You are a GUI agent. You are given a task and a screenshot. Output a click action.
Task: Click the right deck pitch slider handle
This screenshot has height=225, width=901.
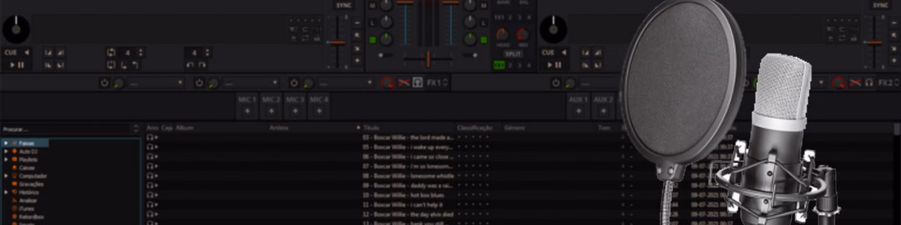tap(873, 42)
